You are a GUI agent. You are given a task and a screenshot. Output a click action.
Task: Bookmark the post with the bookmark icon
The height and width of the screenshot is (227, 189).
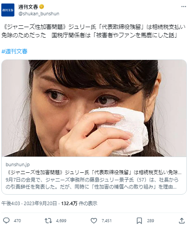139,221
